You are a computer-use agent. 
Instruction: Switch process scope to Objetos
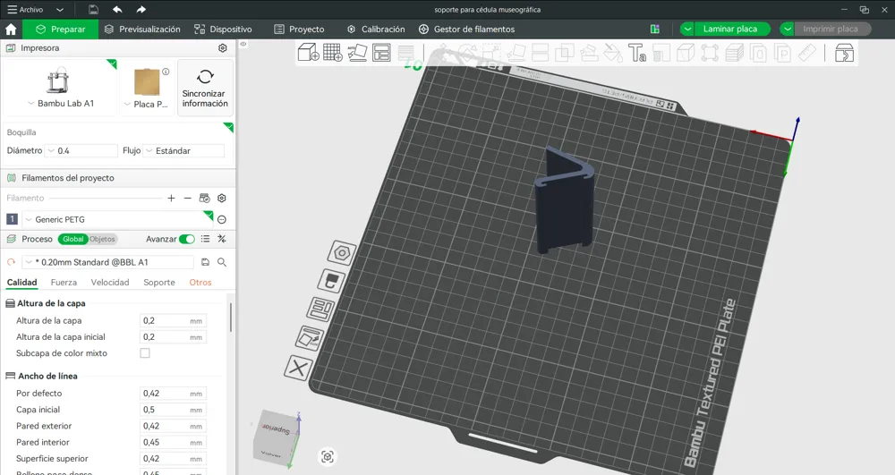[103, 239]
